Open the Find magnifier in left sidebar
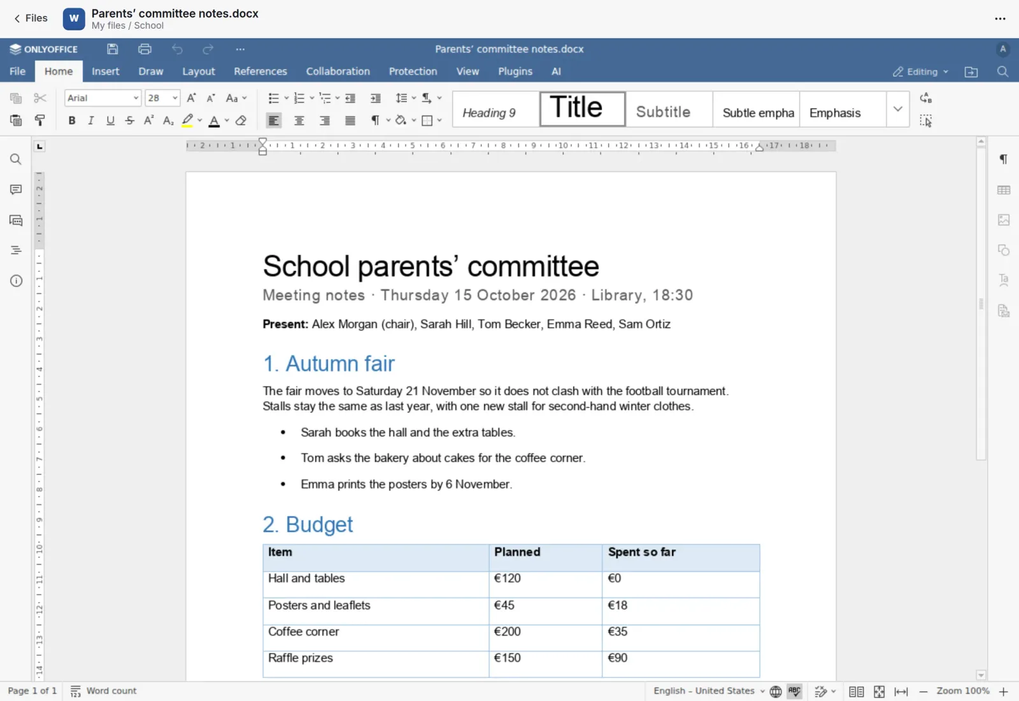Image resolution: width=1019 pixels, height=701 pixels. 16,159
